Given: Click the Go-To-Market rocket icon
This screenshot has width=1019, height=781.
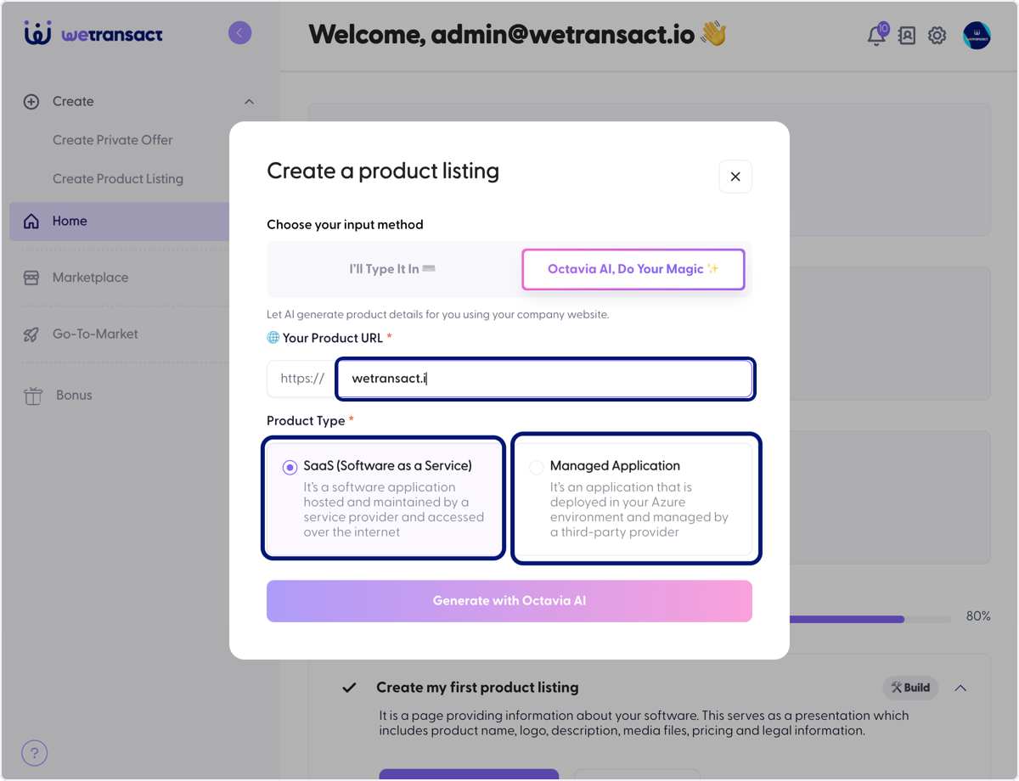Looking at the screenshot, I should 31,334.
